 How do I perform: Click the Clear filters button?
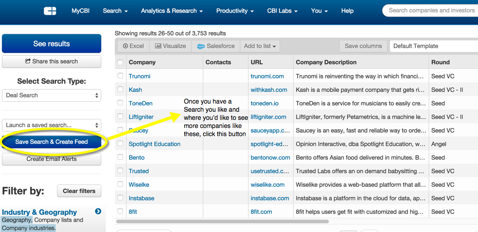click(79, 191)
